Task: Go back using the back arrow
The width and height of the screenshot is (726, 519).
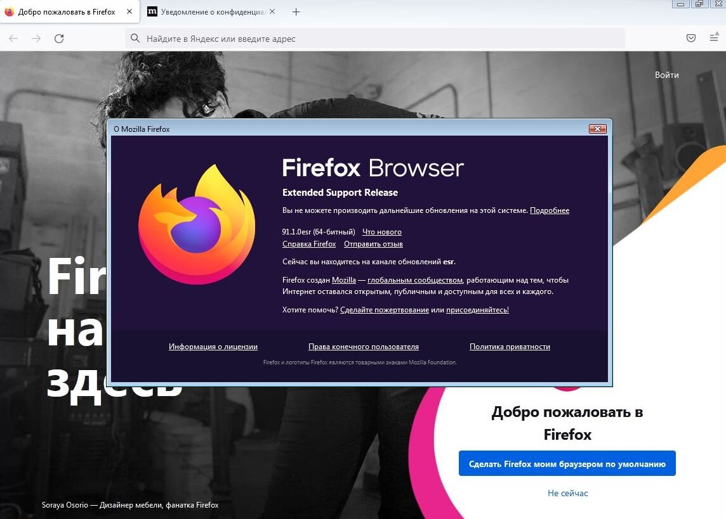Action: [x=13, y=39]
